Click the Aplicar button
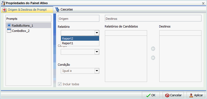This screenshot has width=207, height=99. 196,95
